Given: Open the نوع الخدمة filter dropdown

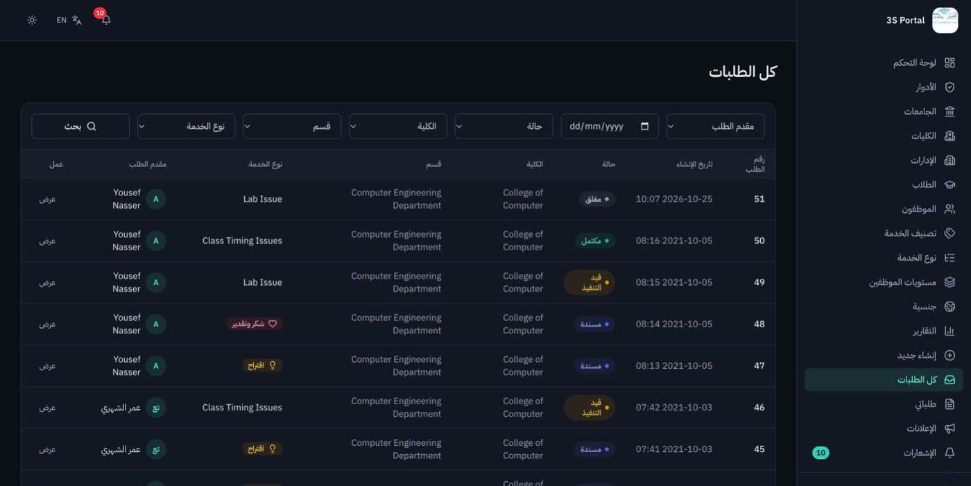Looking at the screenshot, I should pyautogui.click(x=186, y=126).
